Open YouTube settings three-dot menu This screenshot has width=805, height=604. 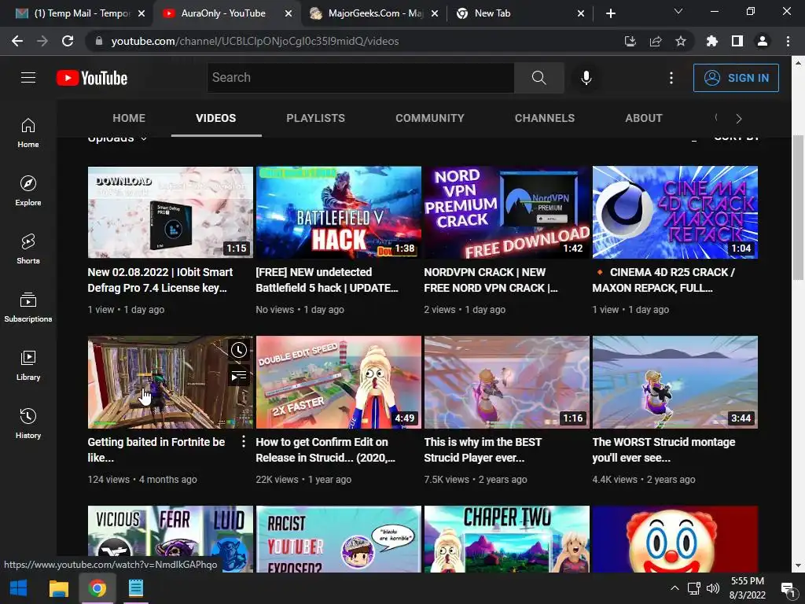click(x=671, y=78)
